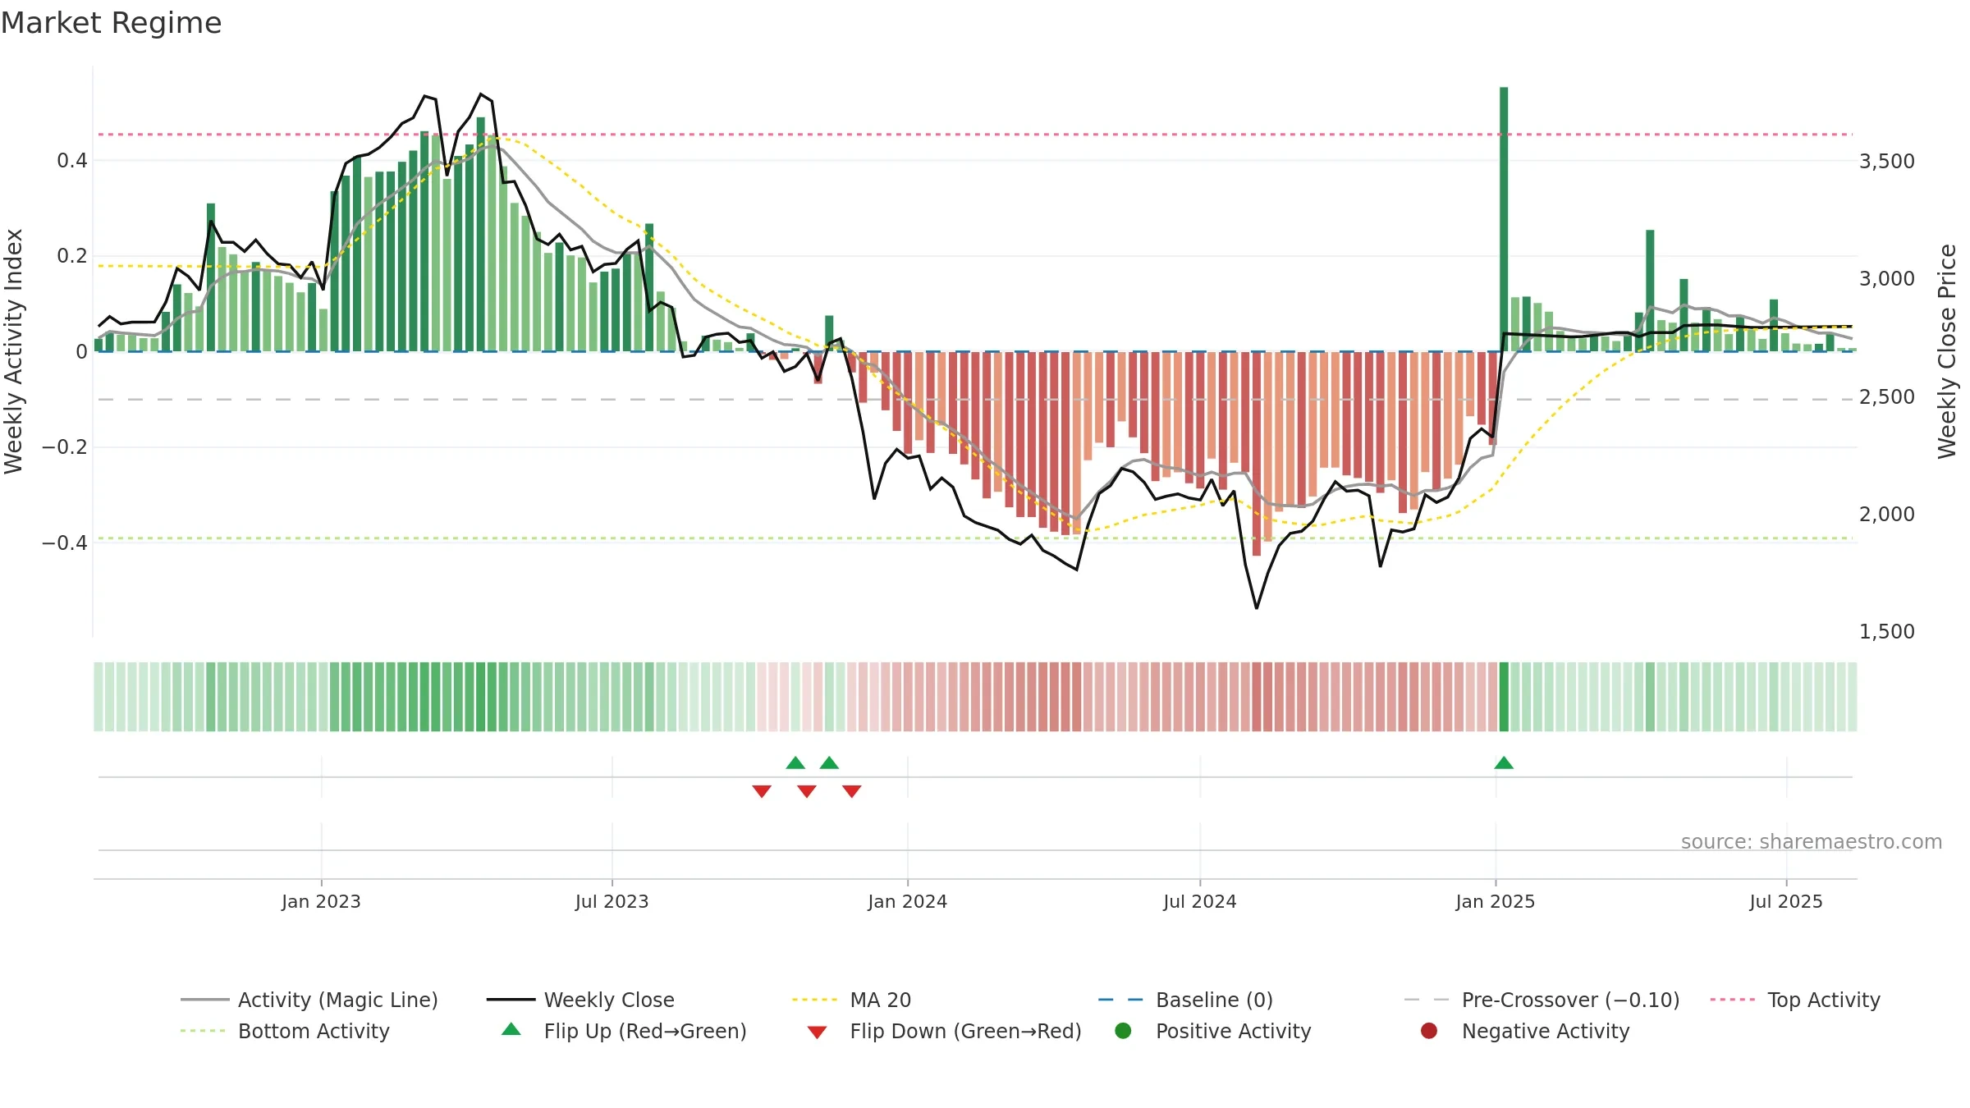1970x1108 pixels.
Task: Click the Jan 2024 x-axis label
Action: point(907,901)
